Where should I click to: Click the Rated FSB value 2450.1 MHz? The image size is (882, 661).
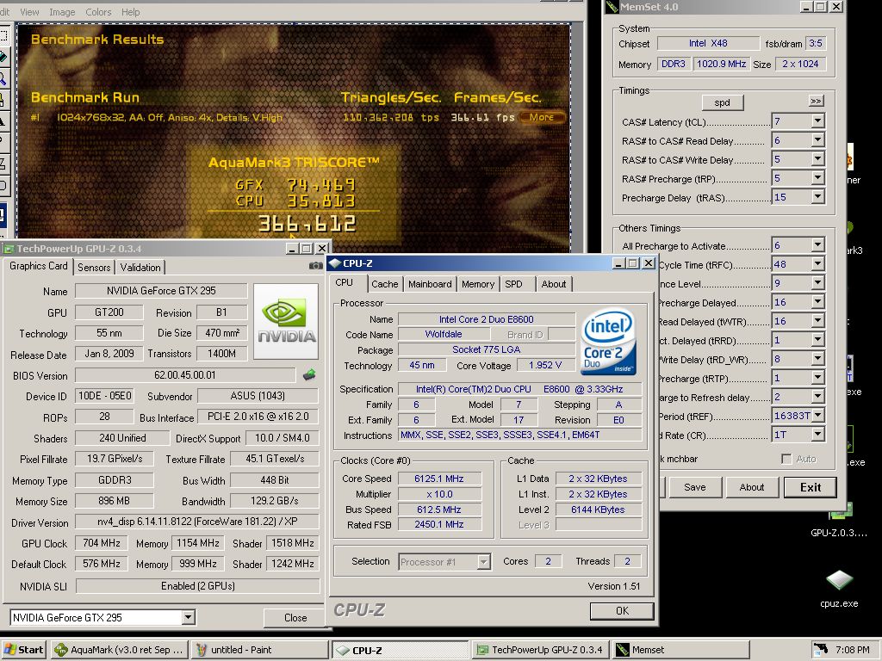439,524
